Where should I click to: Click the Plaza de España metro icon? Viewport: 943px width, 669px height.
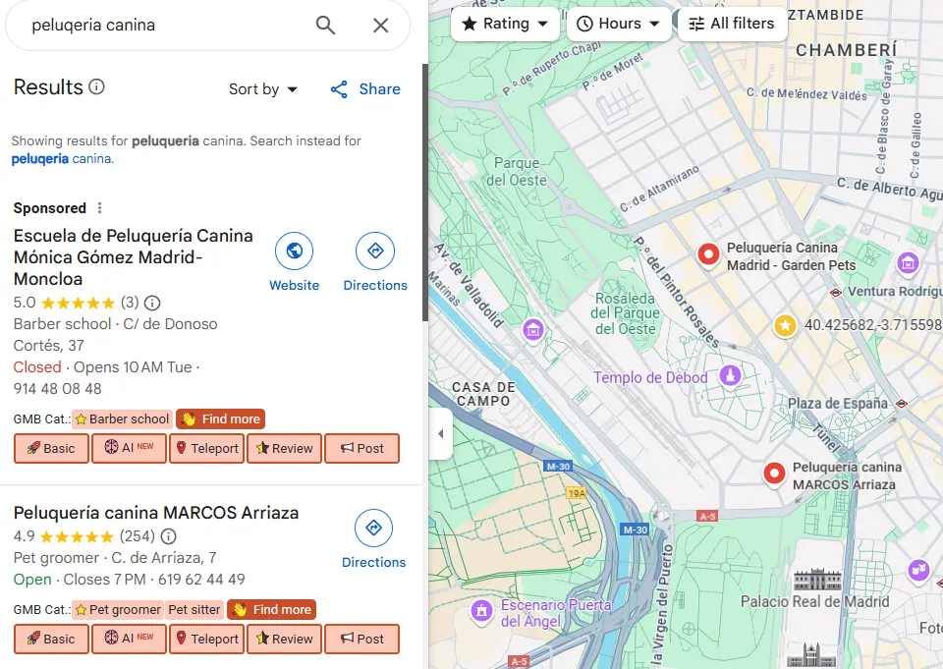coord(902,404)
